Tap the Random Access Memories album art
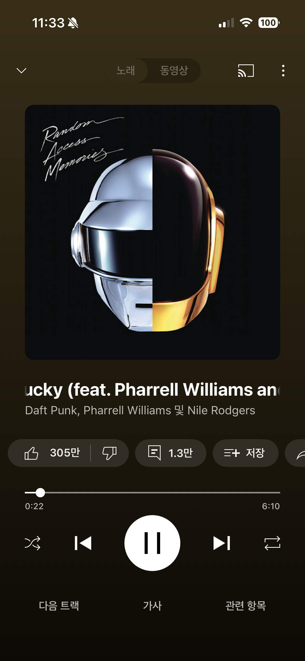 pyautogui.click(x=152, y=232)
